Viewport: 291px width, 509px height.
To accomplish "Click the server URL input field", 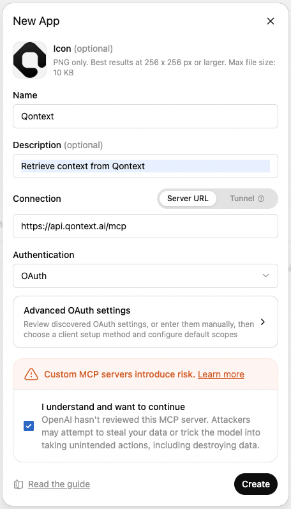I will point(145,226).
